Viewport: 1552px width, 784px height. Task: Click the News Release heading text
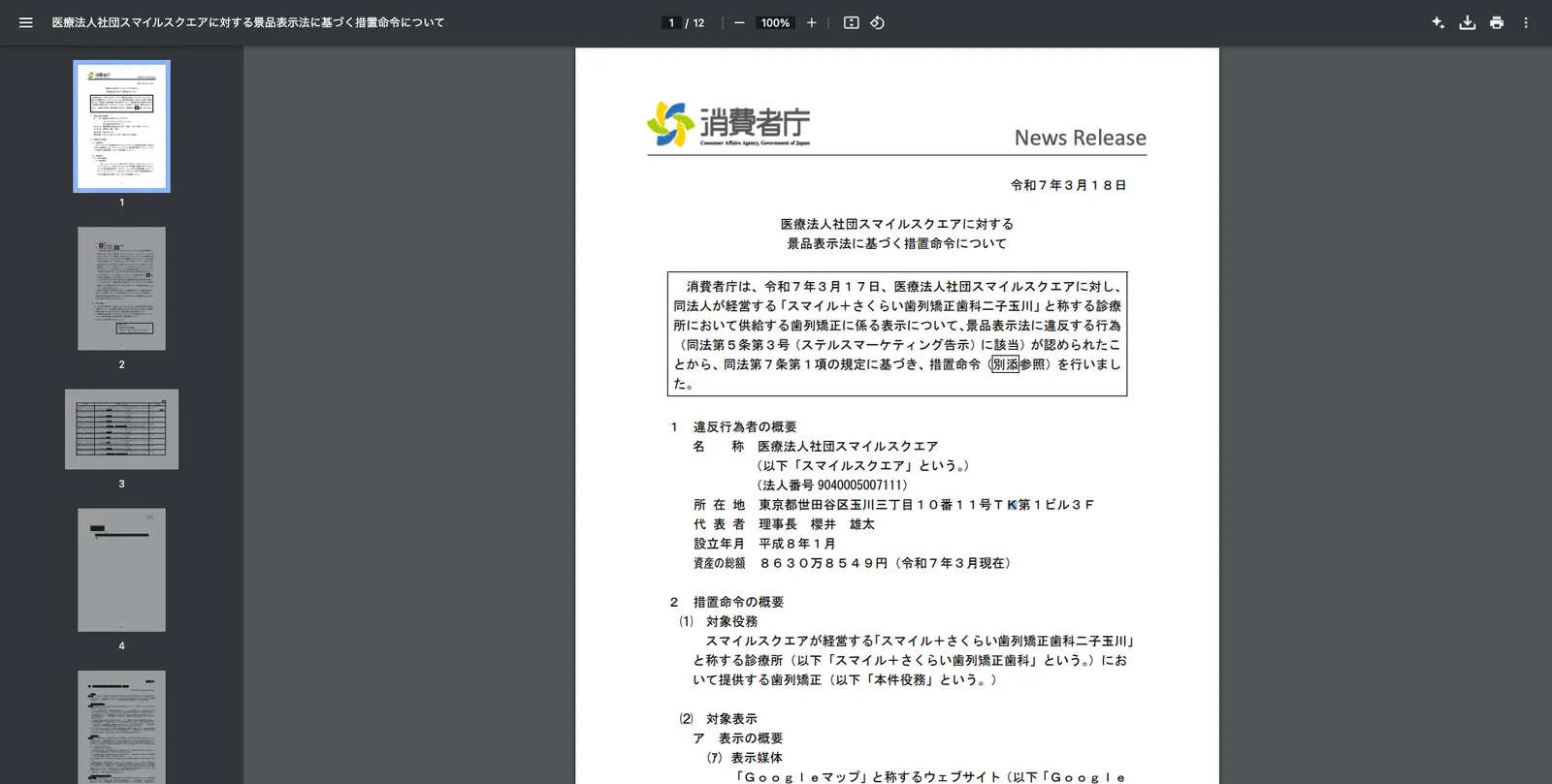point(1080,138)
